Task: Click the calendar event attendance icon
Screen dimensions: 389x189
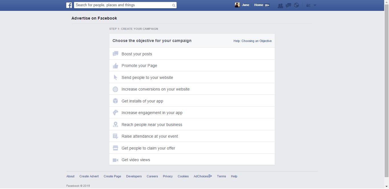Action: click(x=115, y=136)
